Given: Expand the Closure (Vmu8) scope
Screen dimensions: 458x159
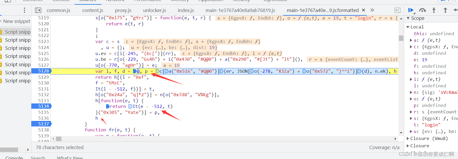Looking at the screenshot, I should click(408, 138).
